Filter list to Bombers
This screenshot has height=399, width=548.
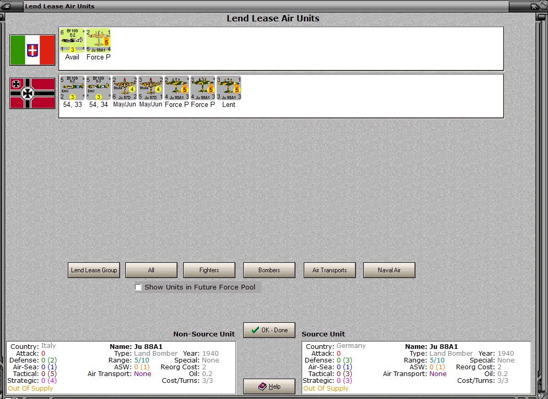(269, 270)
